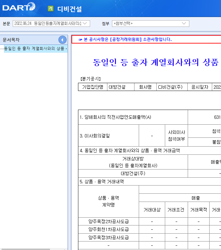Click the 거래목적 column header

point(198,210)
